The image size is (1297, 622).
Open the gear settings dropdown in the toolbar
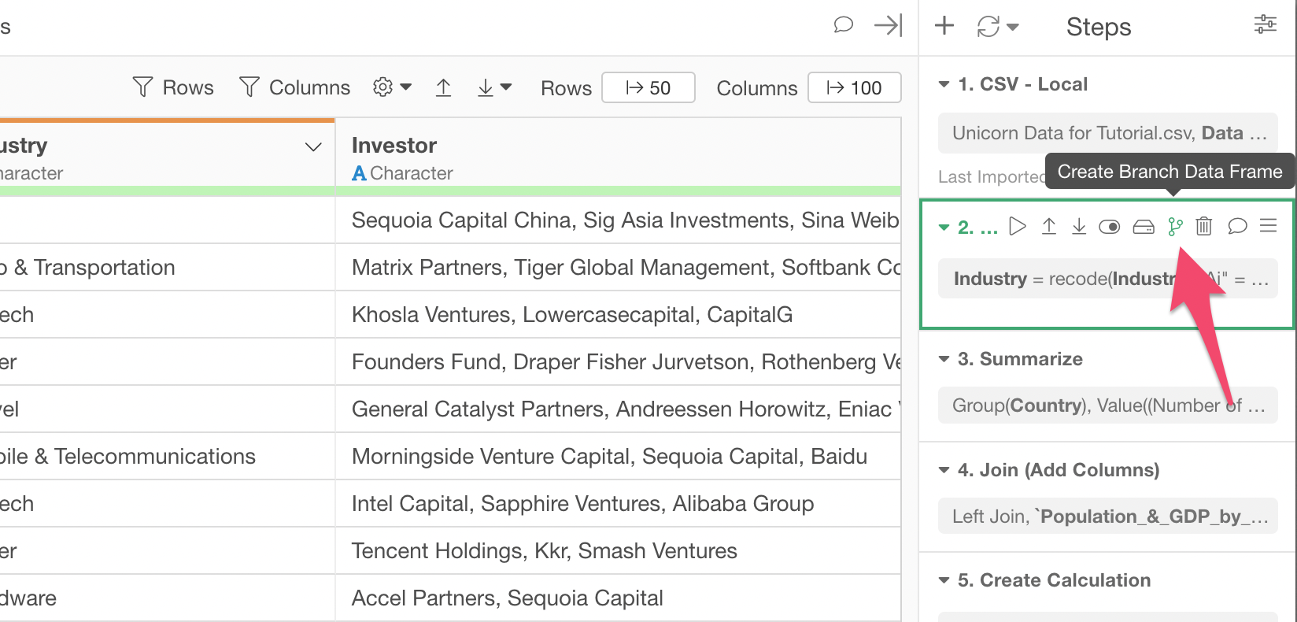click(392, 87)
